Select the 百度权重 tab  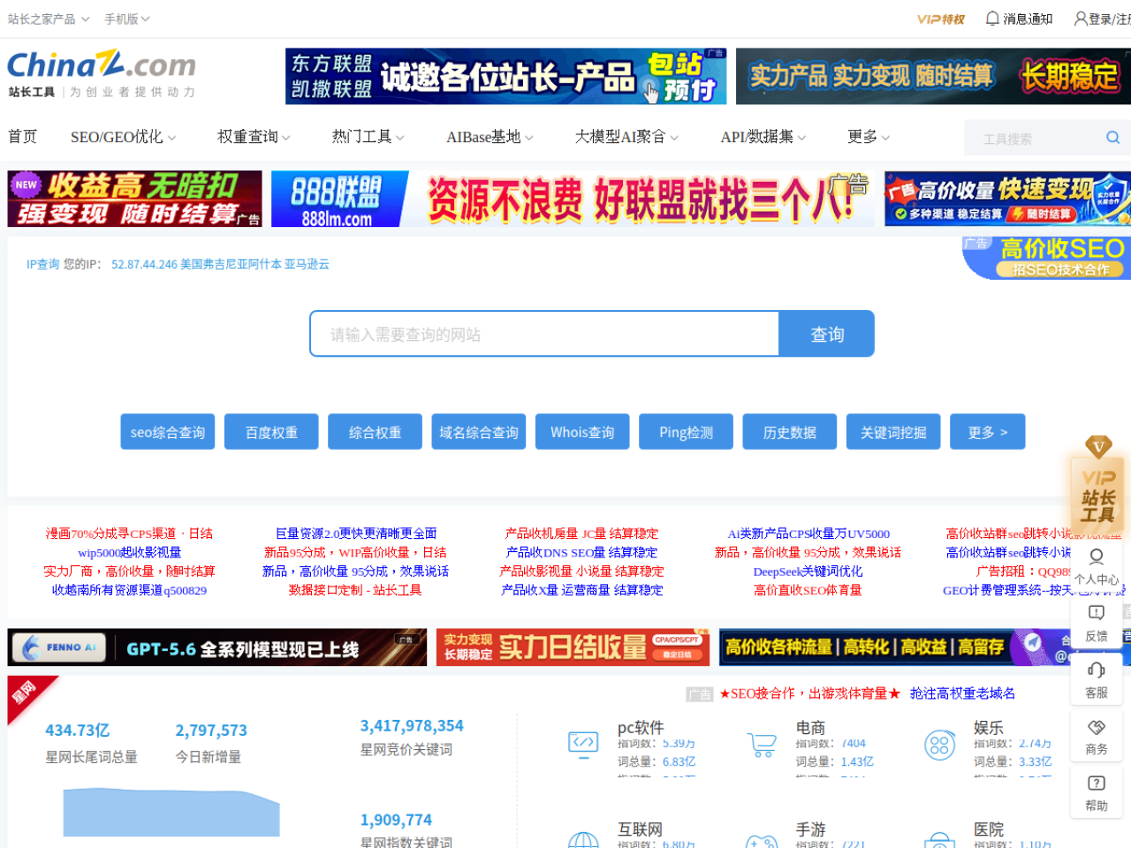click(x=271, y=432)
